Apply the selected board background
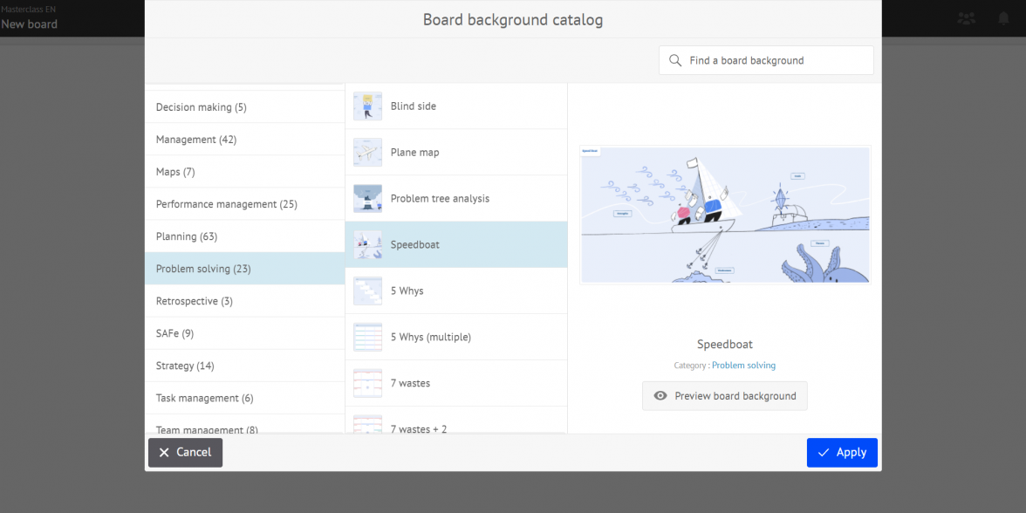Screen dimensions: 1026x513 tap(841, 452)
